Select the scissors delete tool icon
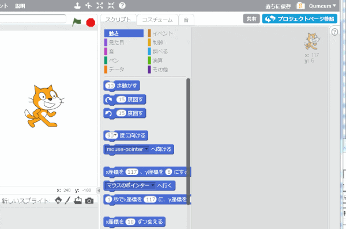This screenshot has width=346, height=229. pyautogui.click(x=88, y=6)
